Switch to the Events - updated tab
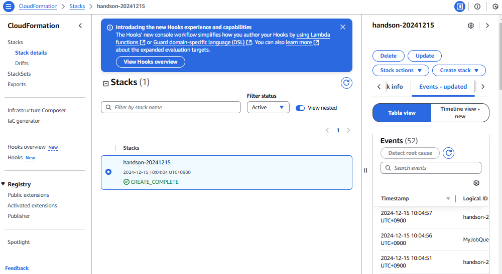502x274 pixels. click(x=443, y=87)
